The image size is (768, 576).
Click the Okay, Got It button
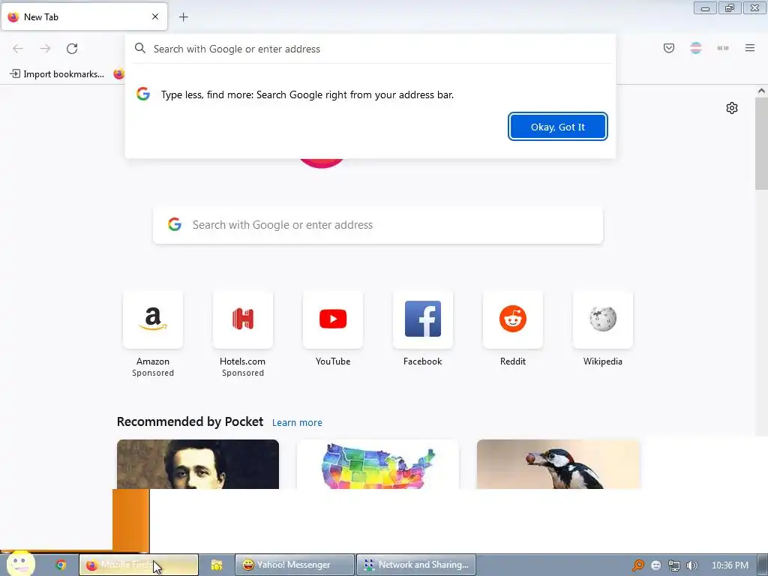[557, 127]
